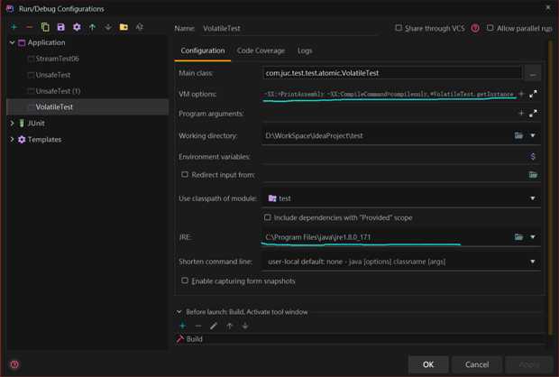Toggle Allow parallel run checkbox
559x377 pixels.
point(490,28)
